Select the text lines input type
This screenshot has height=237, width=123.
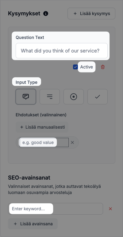50,97
